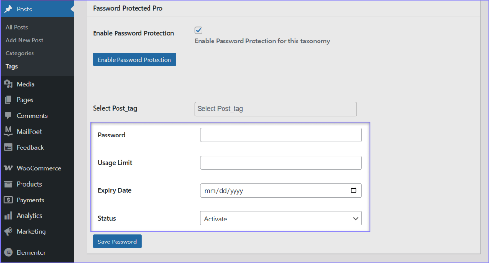Open the Status dropdown showing Activate

[280, 219]
